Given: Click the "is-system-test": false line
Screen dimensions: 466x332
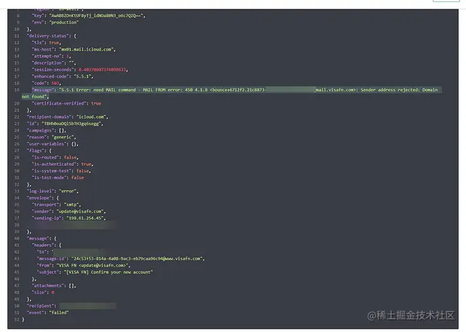Looking at the screenshot, I should [x=61, y=171].
